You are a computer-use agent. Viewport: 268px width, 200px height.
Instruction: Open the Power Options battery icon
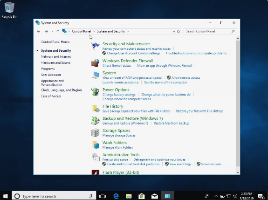pos(95,92)
